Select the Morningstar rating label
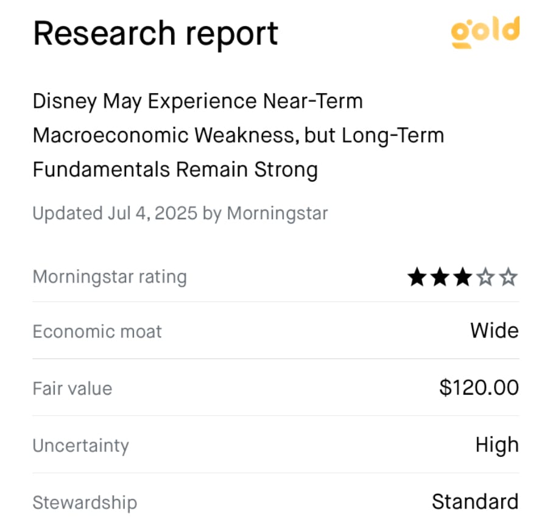 pyautogui.click(x=110, y=277)
